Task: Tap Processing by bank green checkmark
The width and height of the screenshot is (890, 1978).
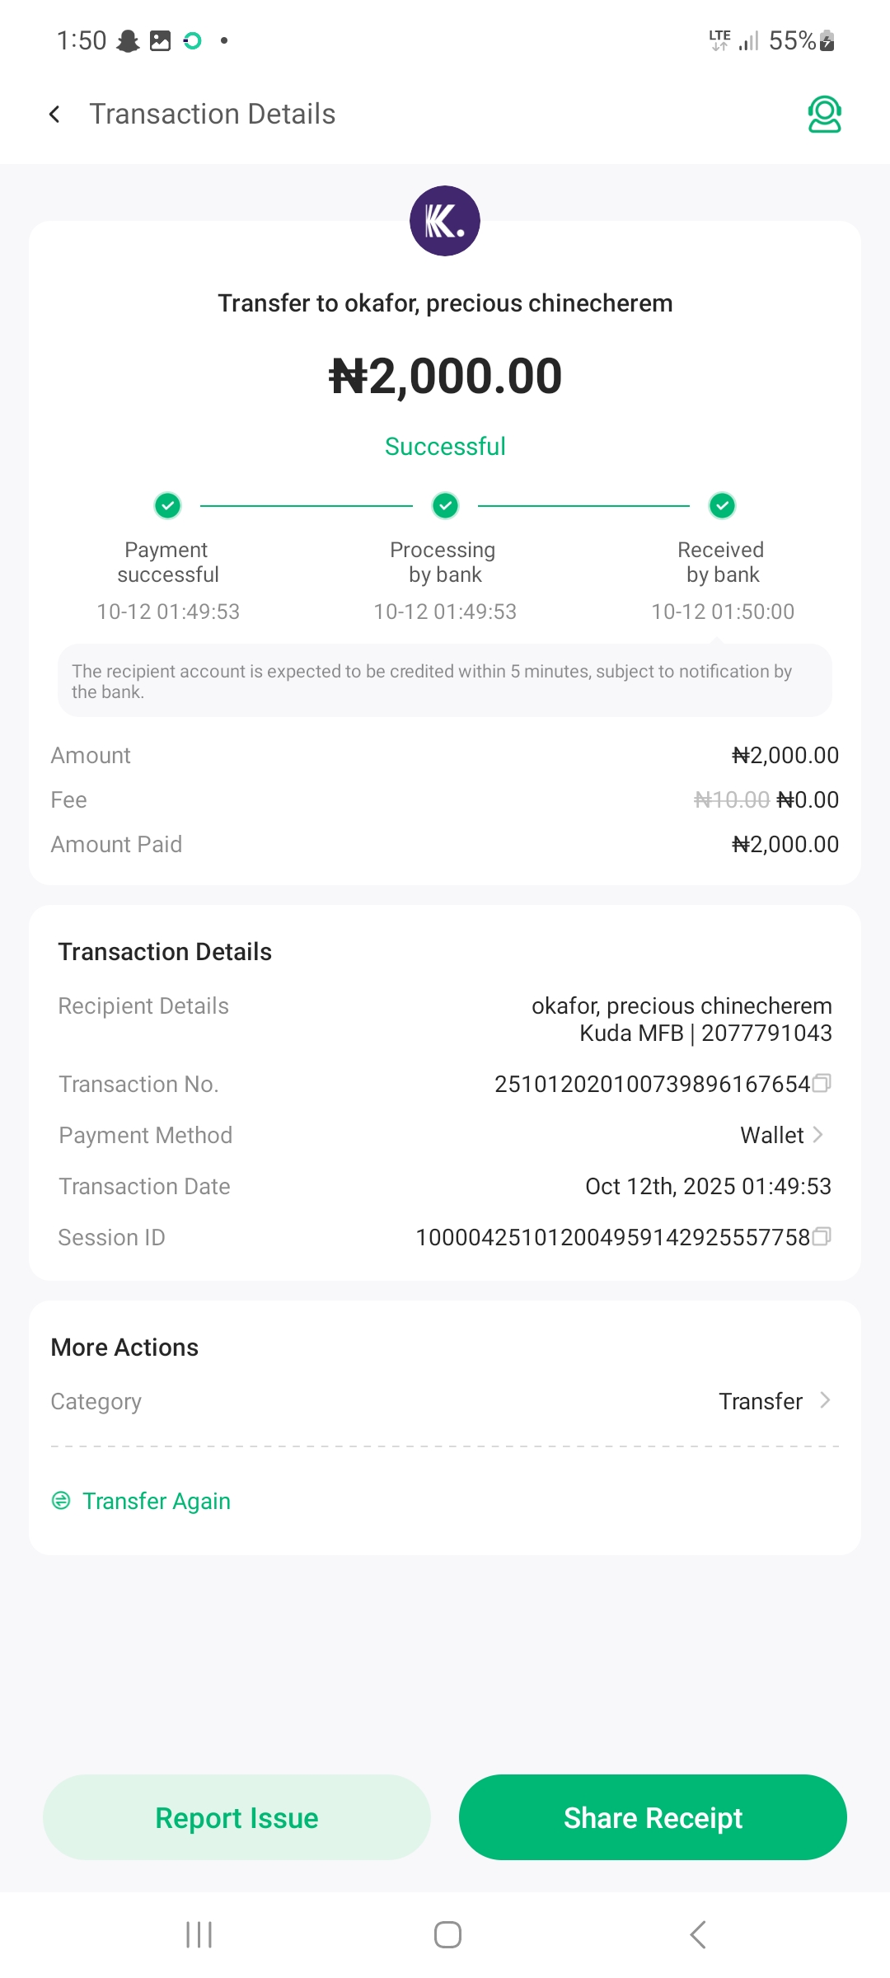Action: point(445,505)
